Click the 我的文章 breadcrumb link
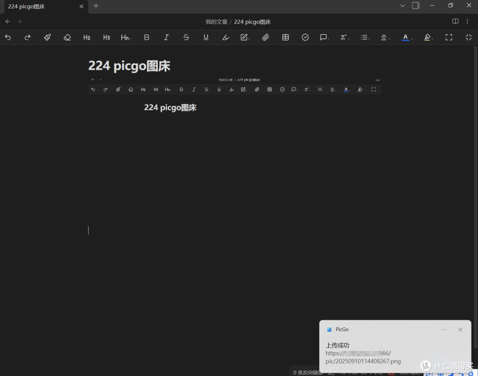478x376 pixels. pos(216,22)
